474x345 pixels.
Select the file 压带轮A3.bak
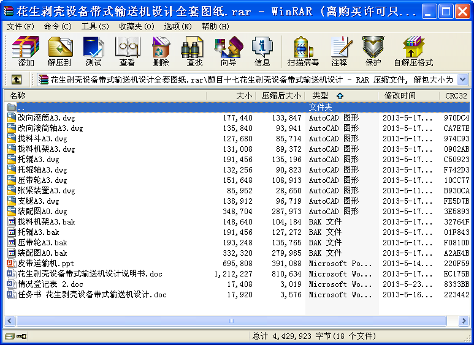coord(42,242)
